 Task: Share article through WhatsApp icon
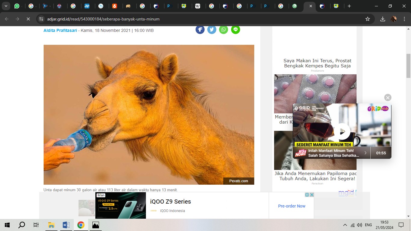224,29
